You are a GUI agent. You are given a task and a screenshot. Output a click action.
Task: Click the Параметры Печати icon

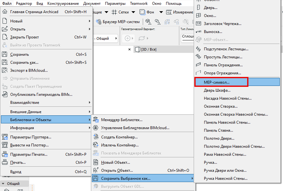pos(5,154)
